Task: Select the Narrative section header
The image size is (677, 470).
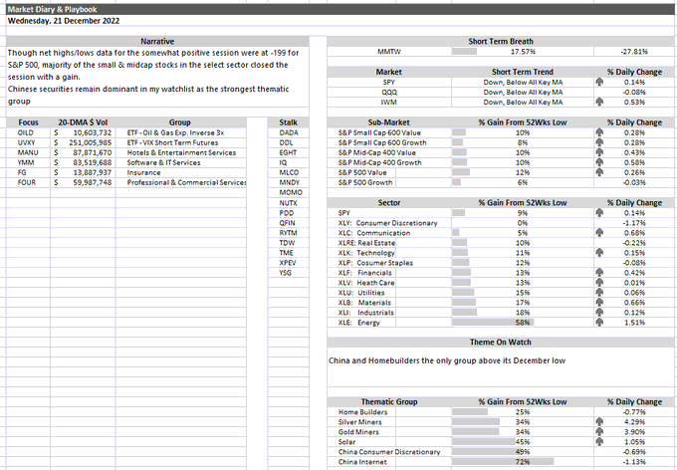Action: click(x=157, y=41)
